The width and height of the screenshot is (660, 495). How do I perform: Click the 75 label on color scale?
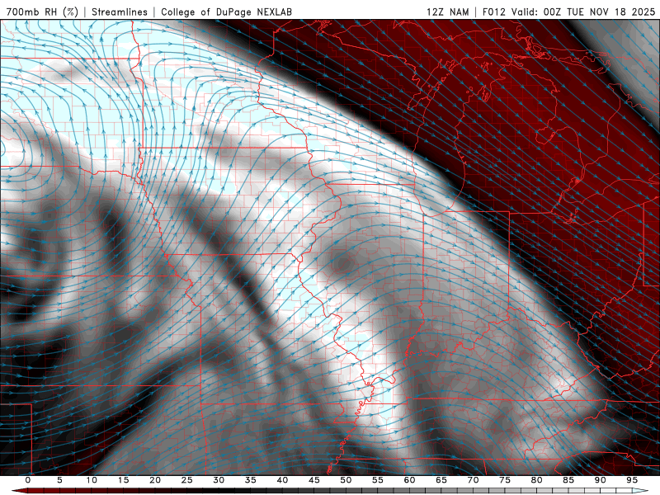pos(505,480)
